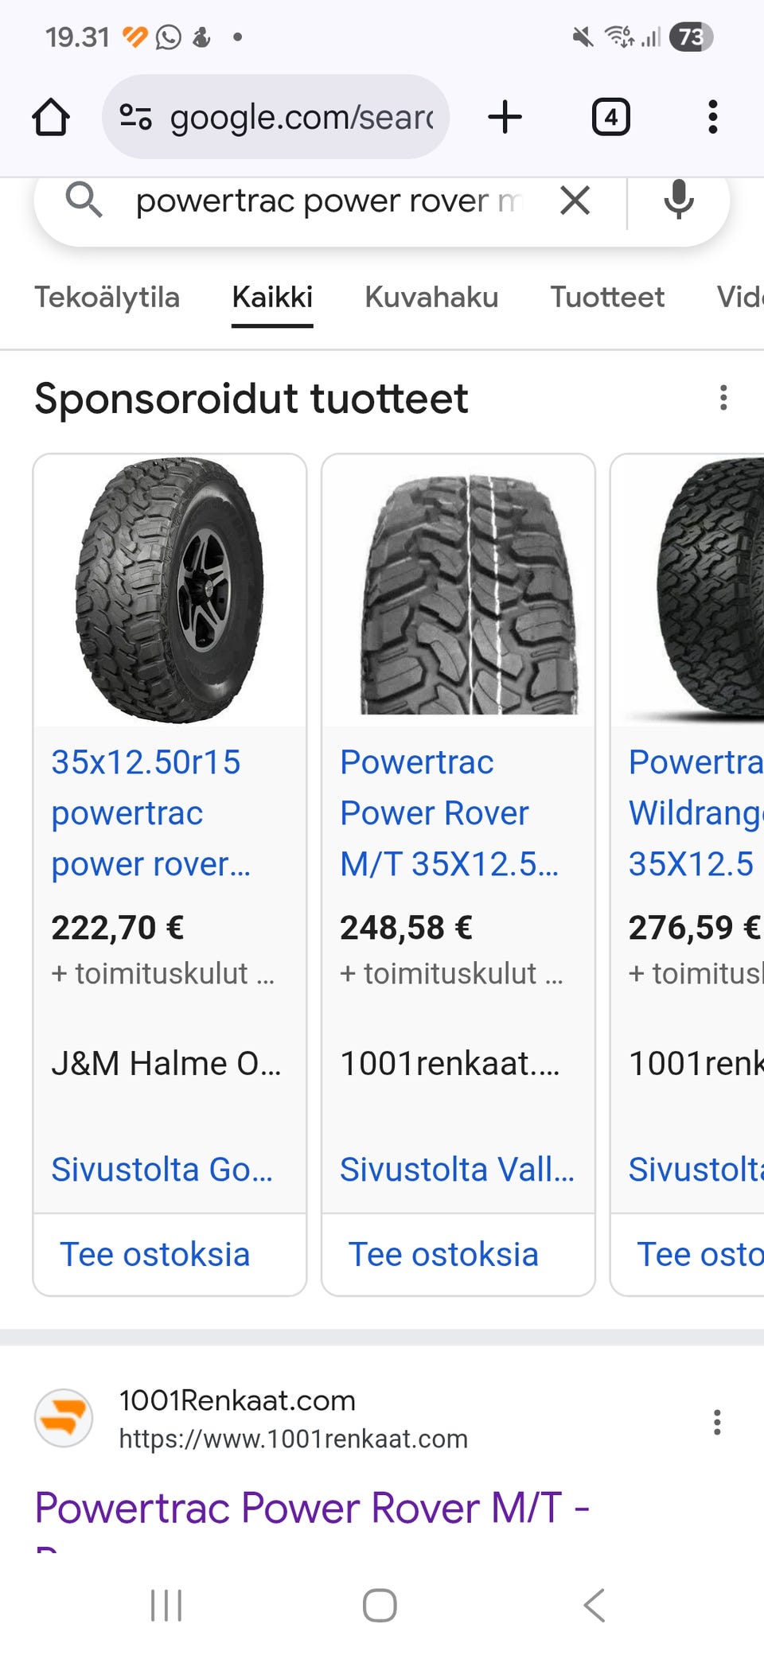The width and height of the screenshot is (764, 1655).
Task: Open Sponsoroidut tuotteet options menu
Action: point(723,398)
